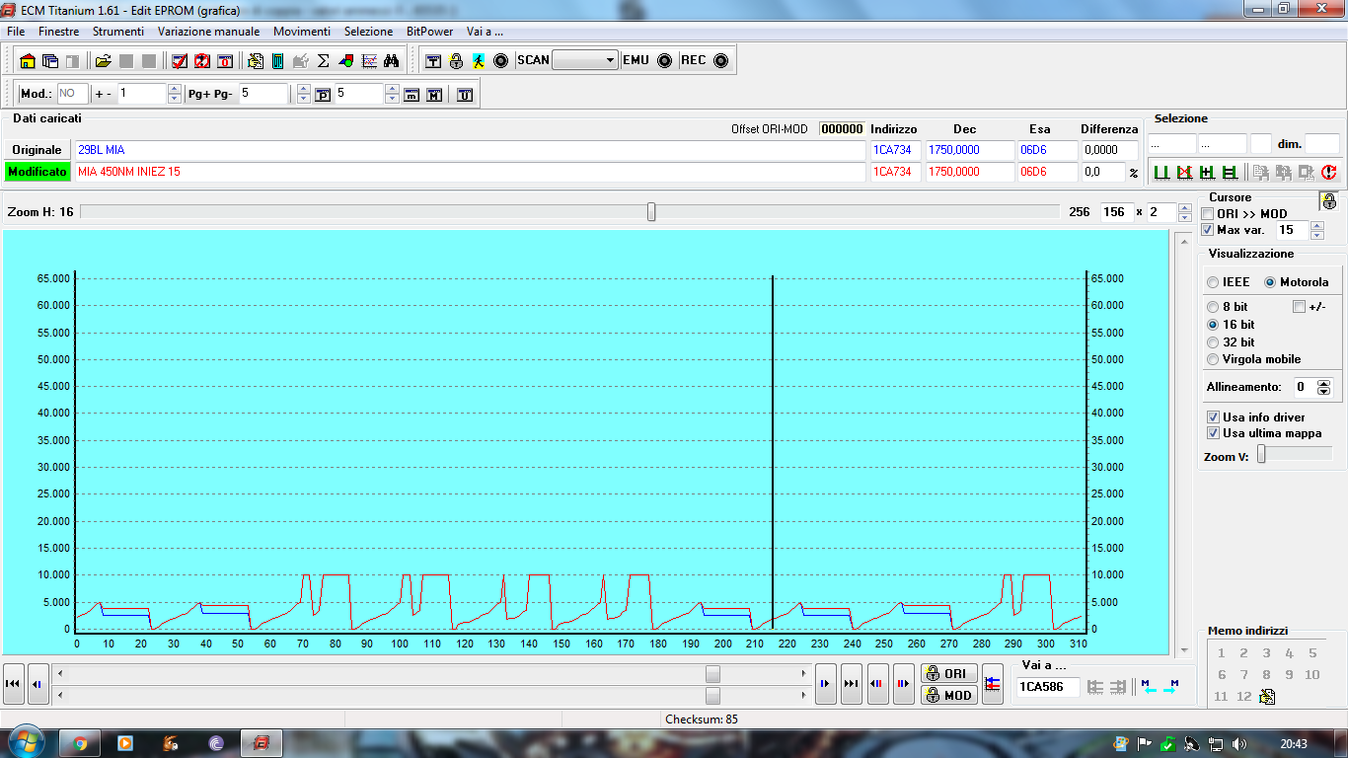Open the Variazione manuale menu

tap(209, 32)
